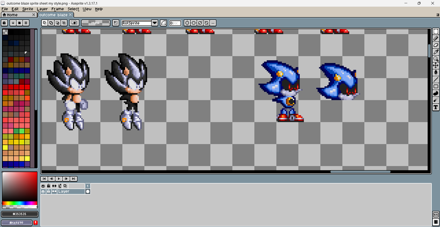This screenshot has width=440, height=227.
Task: Click the pivot position icon
Action: [115, 23]
